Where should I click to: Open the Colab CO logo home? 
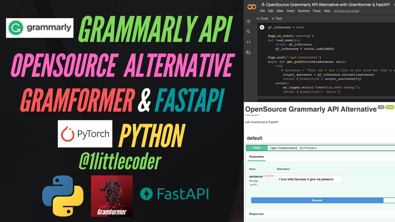[252, 7]
